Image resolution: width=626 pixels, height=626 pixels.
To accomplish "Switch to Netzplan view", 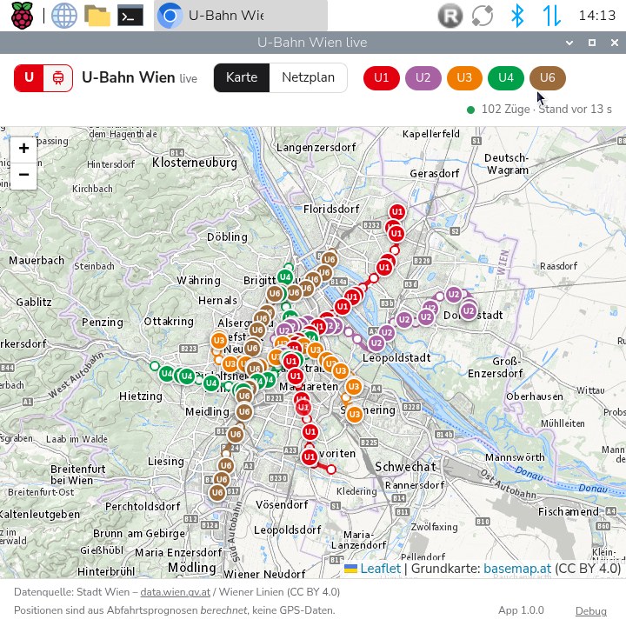I will (x=308, y=77).
